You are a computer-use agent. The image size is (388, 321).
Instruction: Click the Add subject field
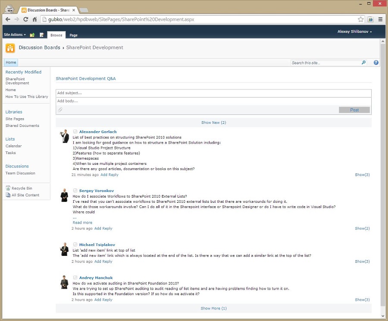tap(213, 93)
